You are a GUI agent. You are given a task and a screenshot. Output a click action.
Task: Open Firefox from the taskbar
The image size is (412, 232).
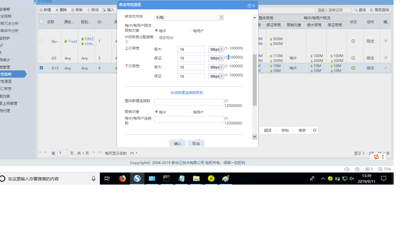coord(122,179)
